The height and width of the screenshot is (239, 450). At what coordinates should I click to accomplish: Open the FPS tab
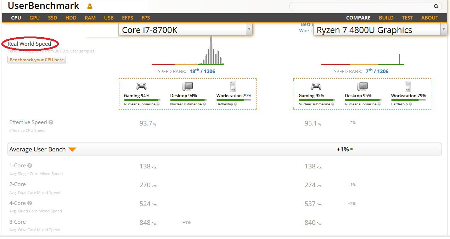146,18
